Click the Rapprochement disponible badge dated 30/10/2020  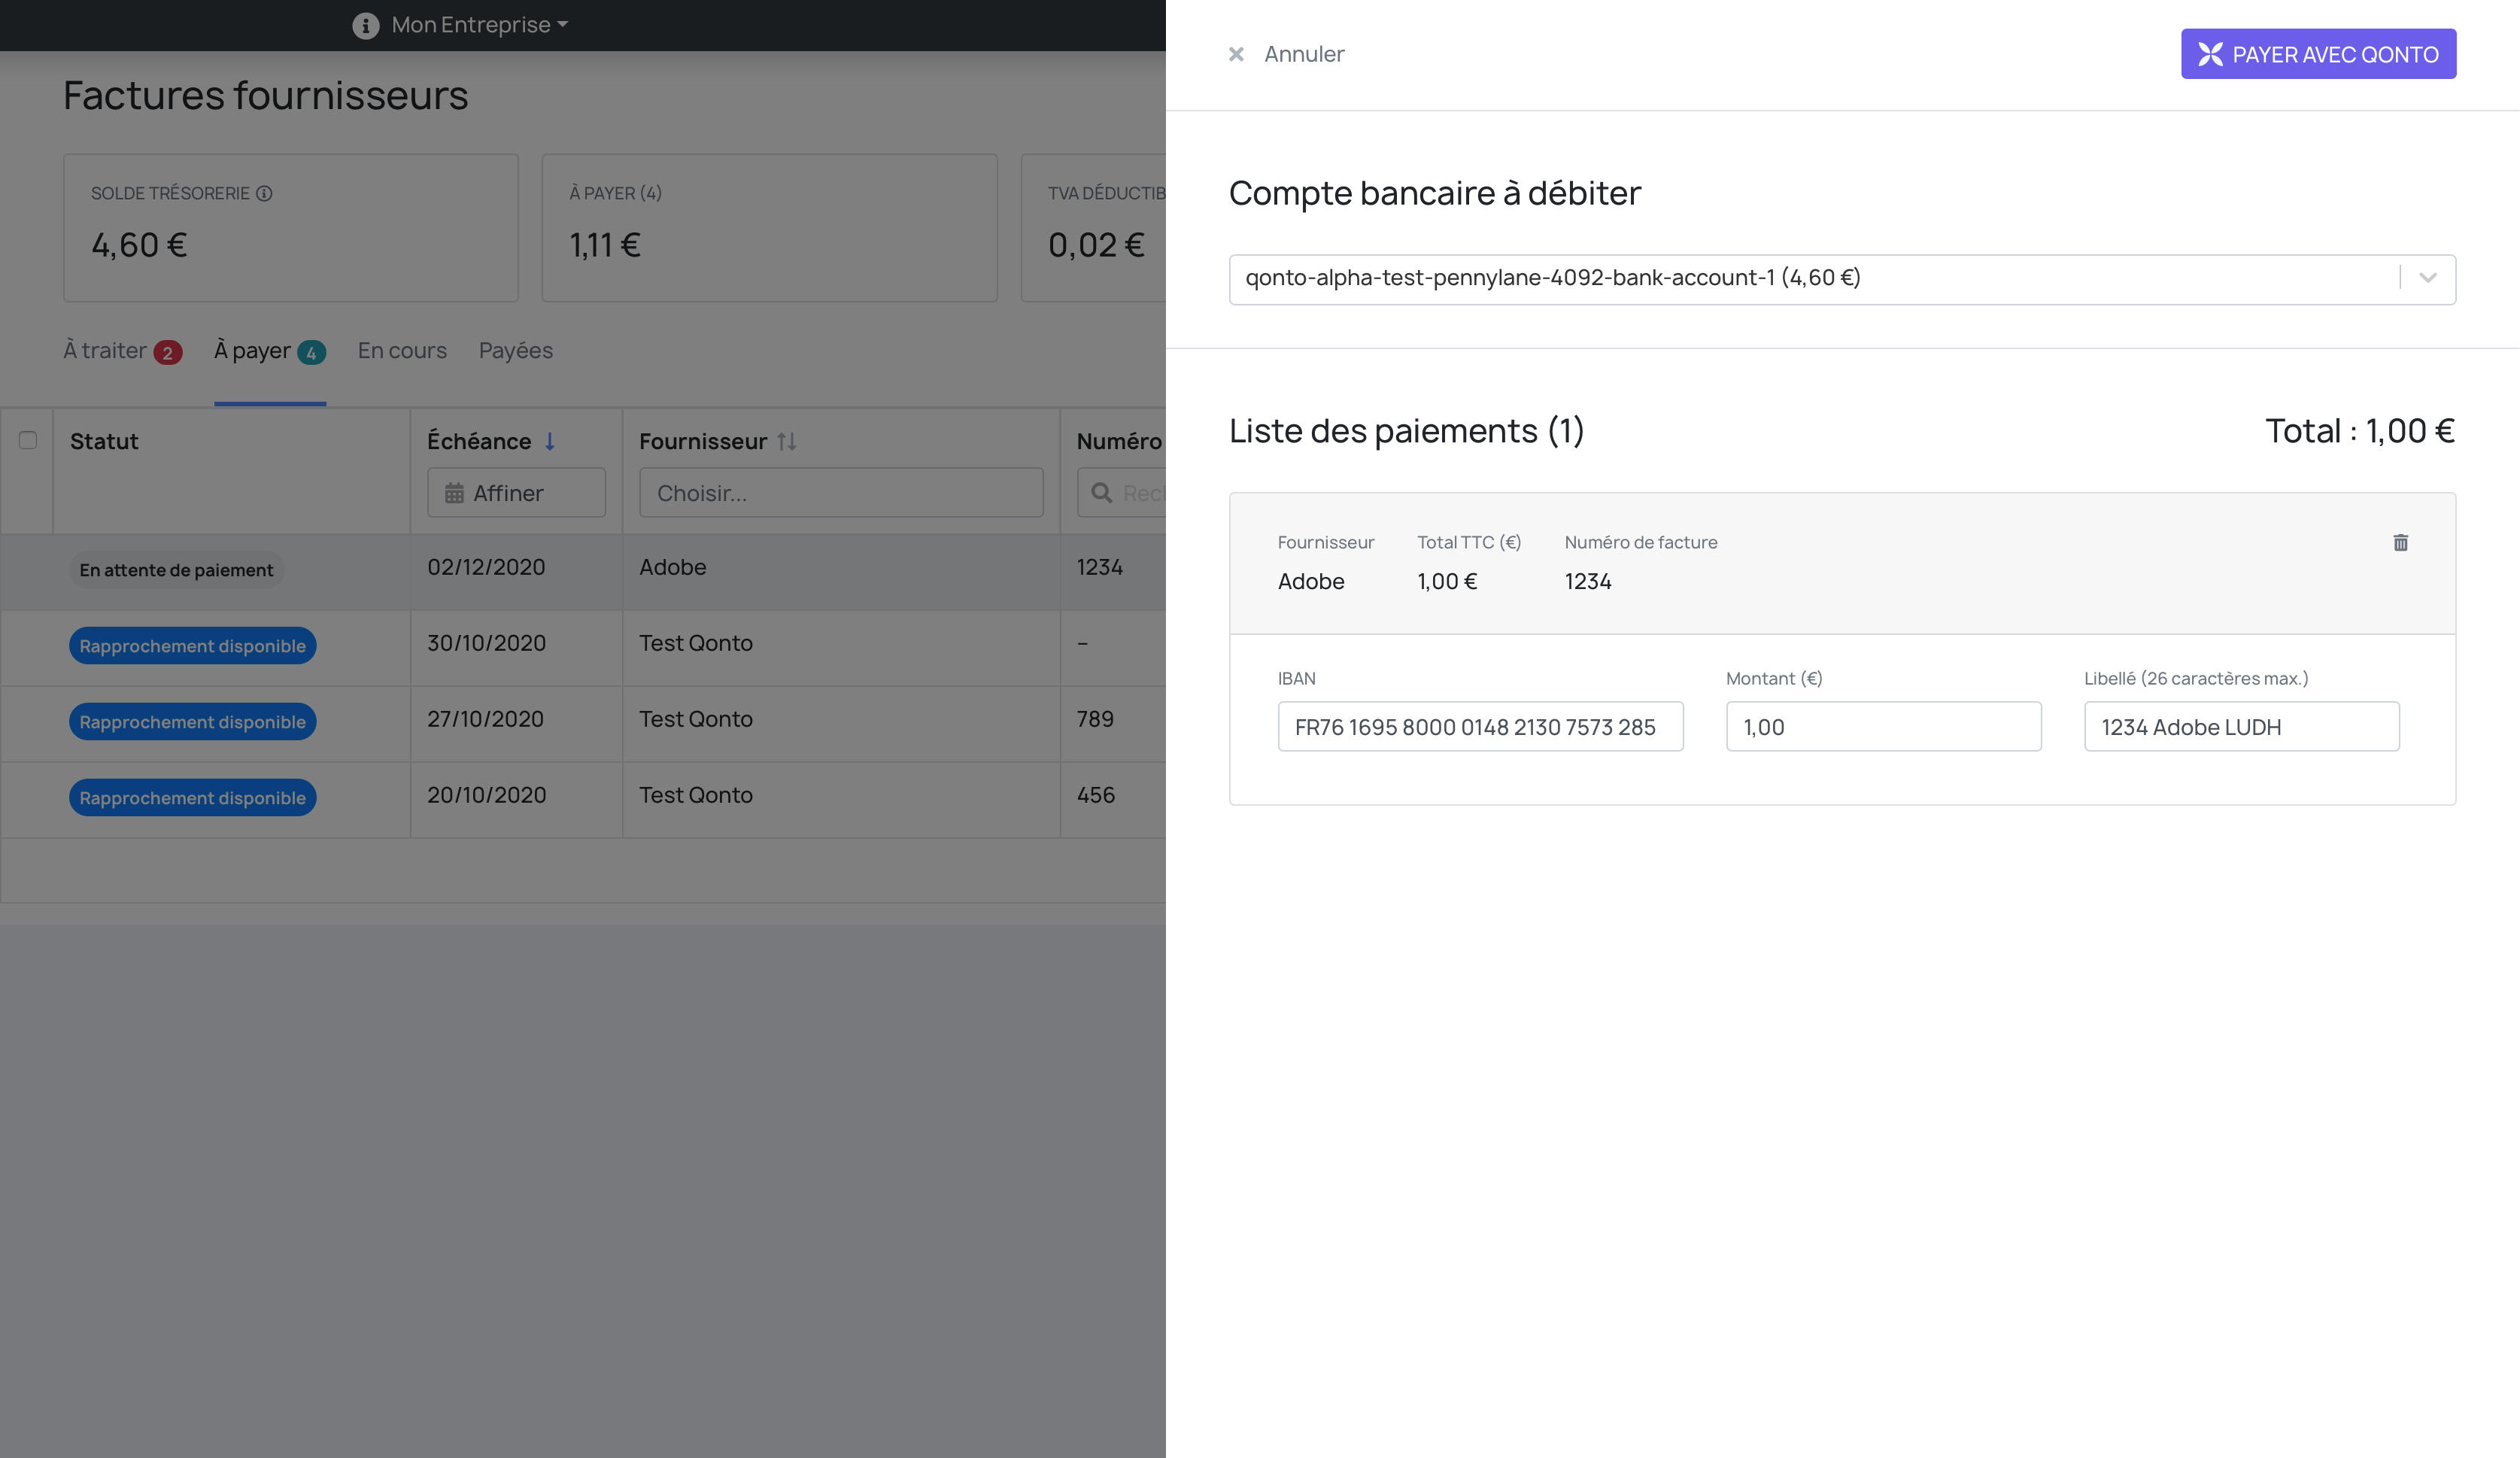tap(192, 646)
